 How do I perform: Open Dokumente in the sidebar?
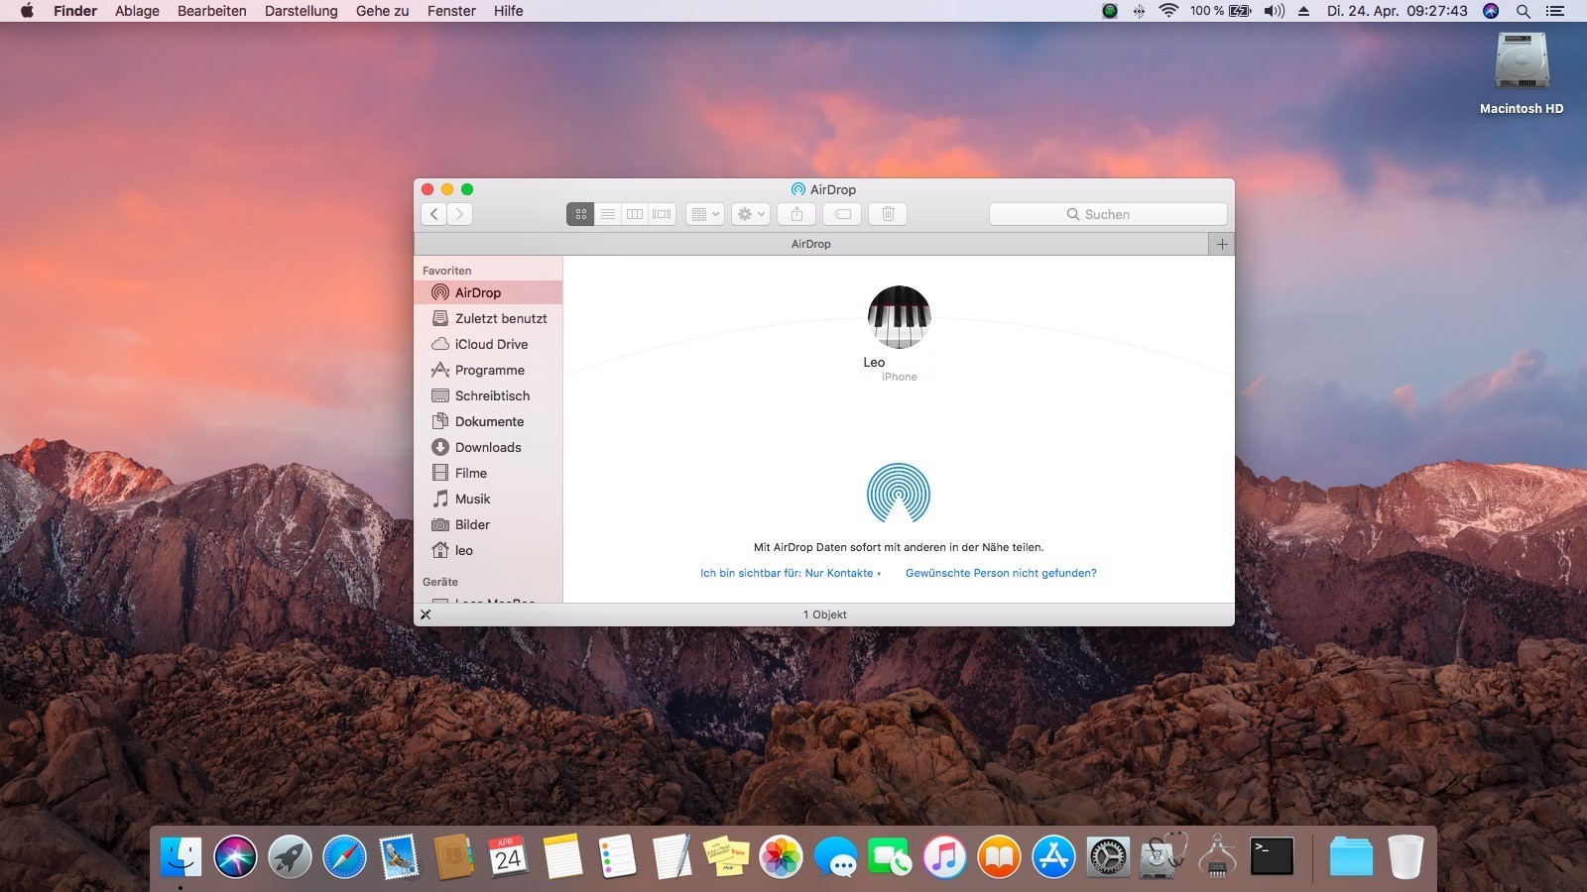(488, 421)
